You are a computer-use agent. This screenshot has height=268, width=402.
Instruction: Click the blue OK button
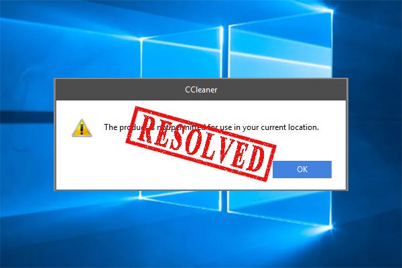(x=302, y=170)
